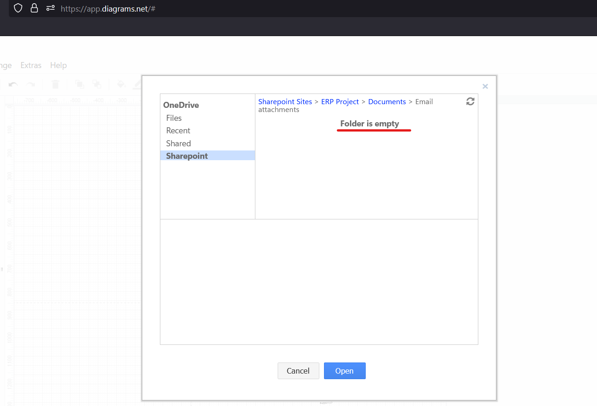
Task: Select Files in the OneDrive sidebar
Action: (174, 118)
